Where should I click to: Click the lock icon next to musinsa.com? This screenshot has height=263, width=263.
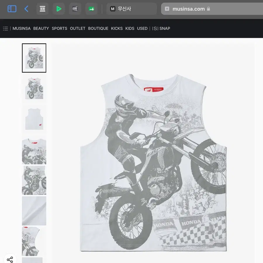208,8
